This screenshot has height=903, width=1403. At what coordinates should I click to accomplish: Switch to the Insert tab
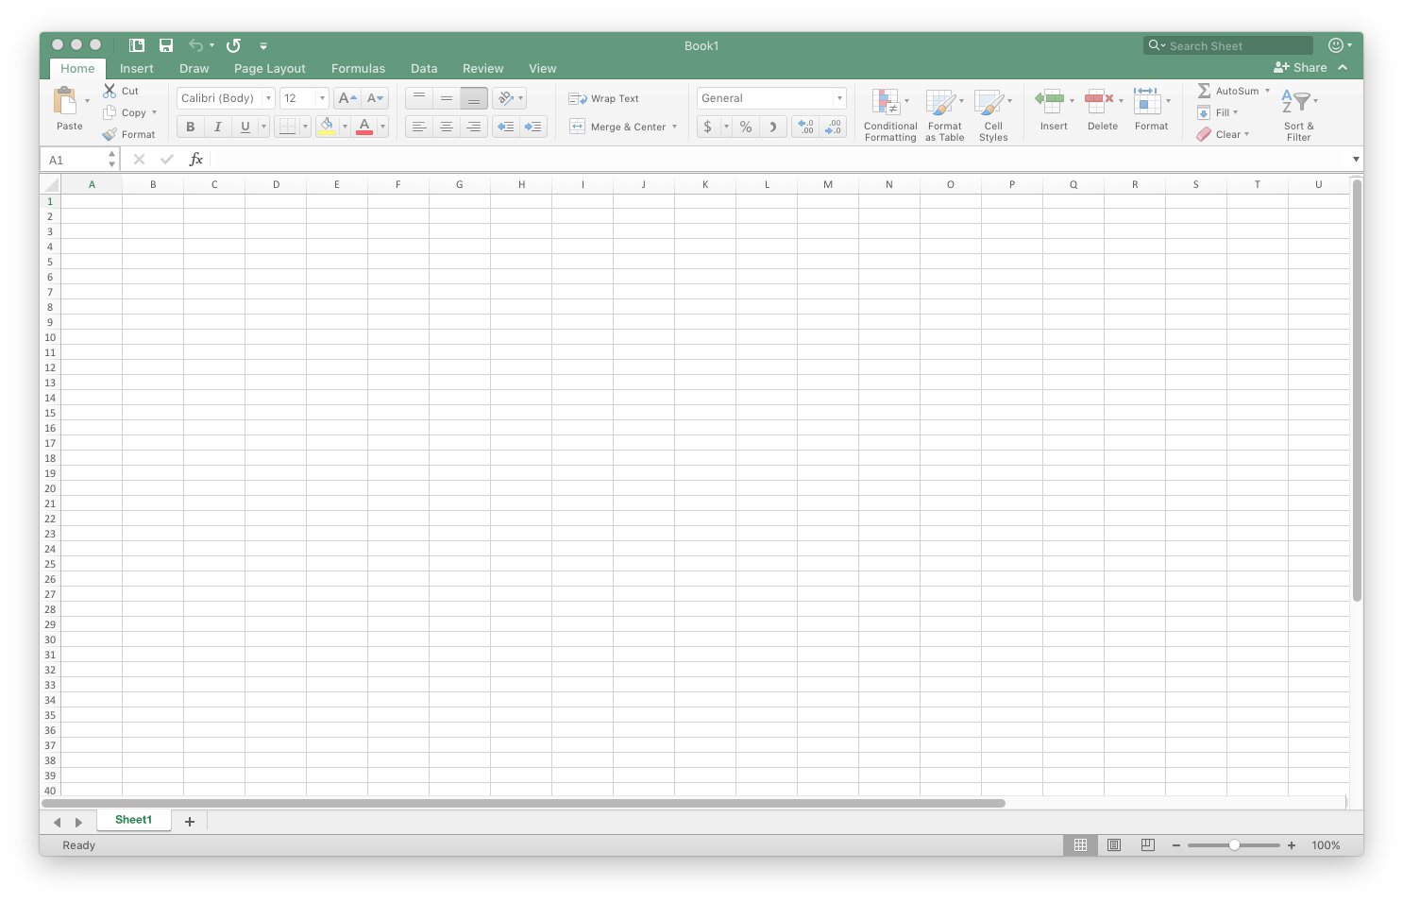(137, 68)
